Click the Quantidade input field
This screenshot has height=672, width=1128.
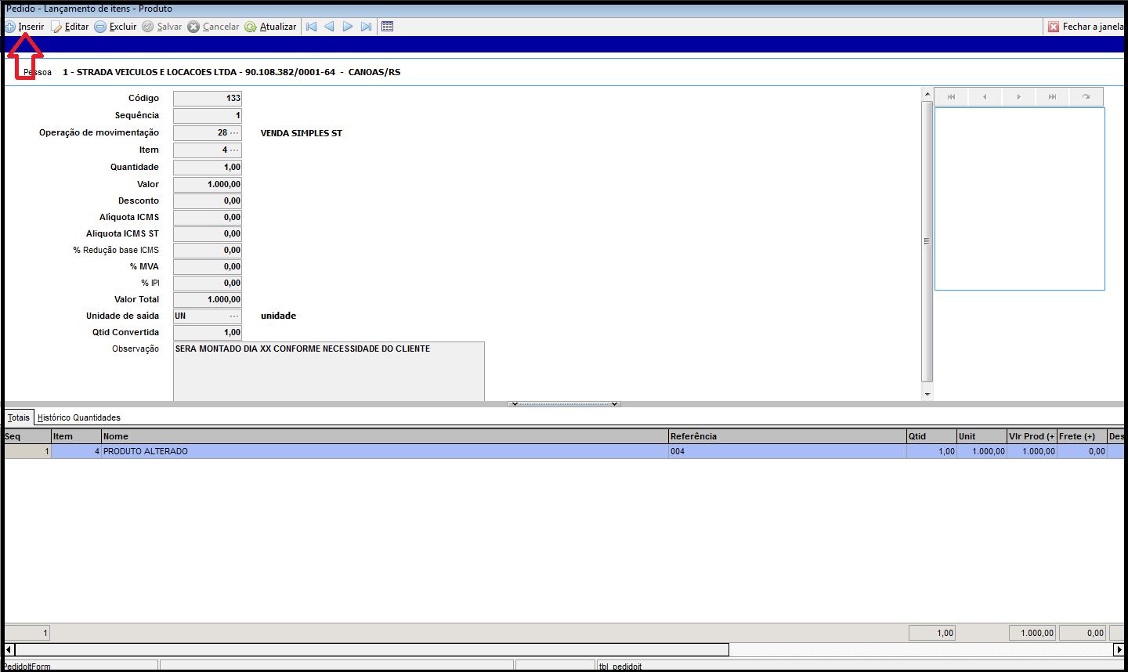coord(207,168)
